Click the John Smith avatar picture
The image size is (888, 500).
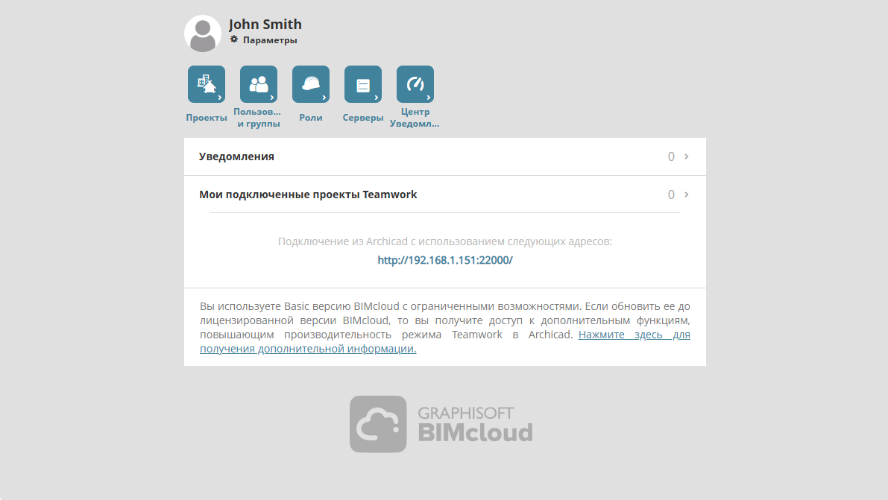tap(203, 34)
